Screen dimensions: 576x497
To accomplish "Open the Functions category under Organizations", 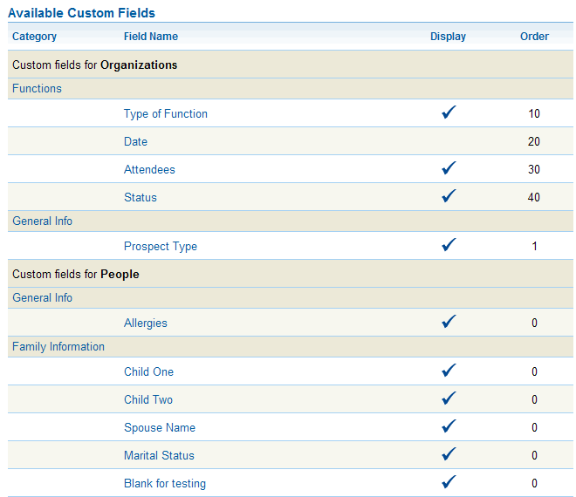I will pyautogui.click(x=37, y=88).
